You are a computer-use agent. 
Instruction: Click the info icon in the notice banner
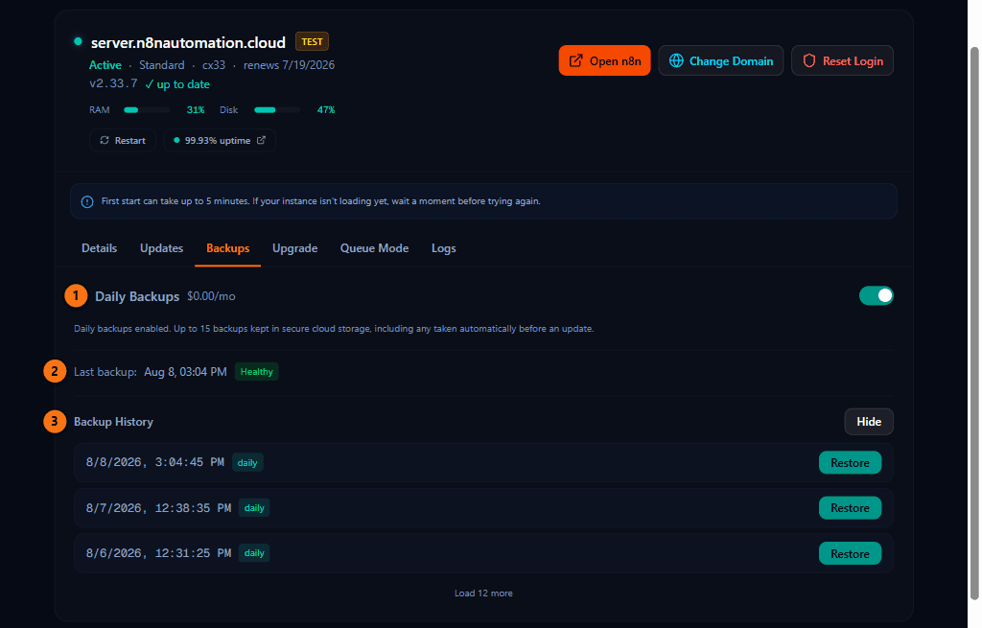tap(87, 201)
